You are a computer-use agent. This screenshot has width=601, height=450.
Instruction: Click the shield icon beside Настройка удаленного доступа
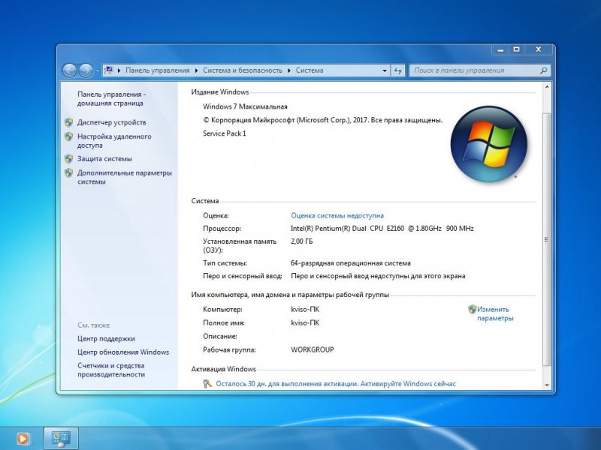68,136
